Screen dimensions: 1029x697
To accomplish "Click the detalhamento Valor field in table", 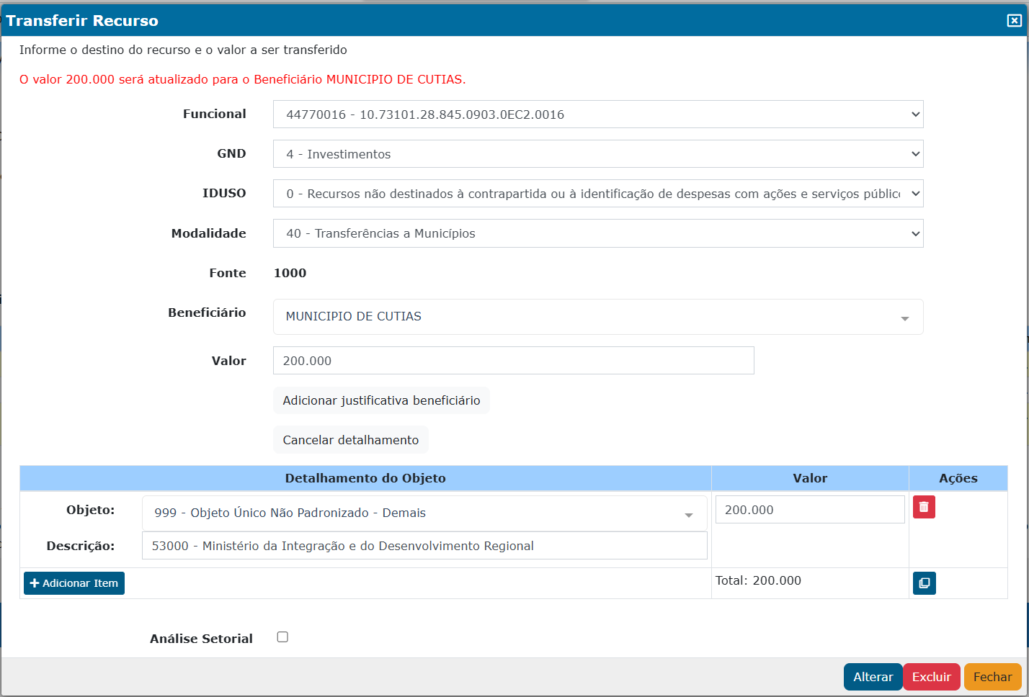I will (809, 510).
